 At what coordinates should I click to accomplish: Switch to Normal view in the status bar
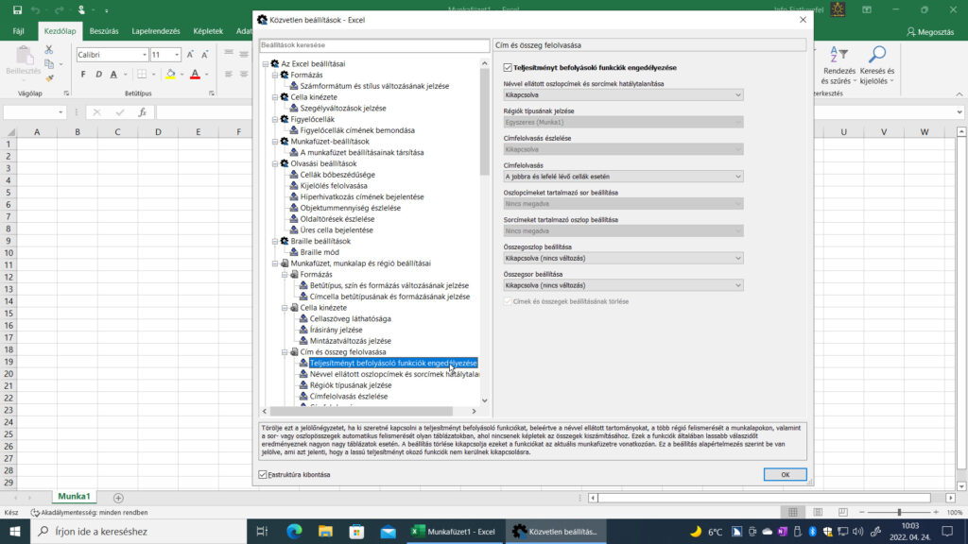tap(793, 513)
